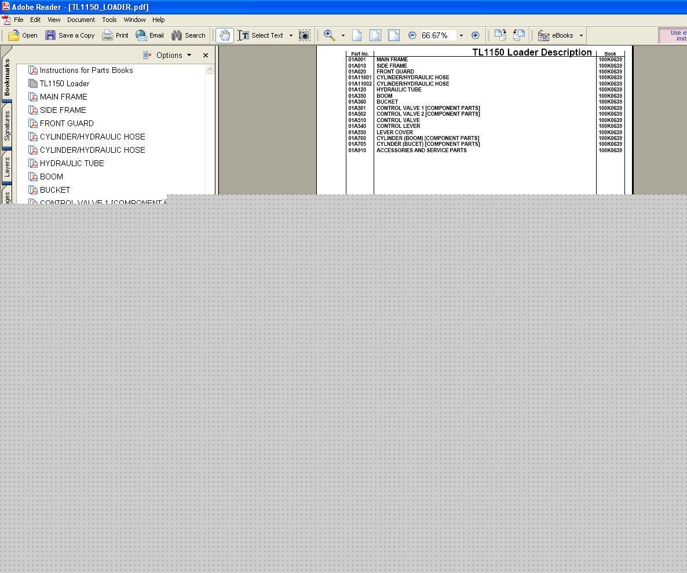Viewport: 687px width, 573px height.
Task: Open Instructions for Parts Books bookmark
Action: tap(86, 70)
